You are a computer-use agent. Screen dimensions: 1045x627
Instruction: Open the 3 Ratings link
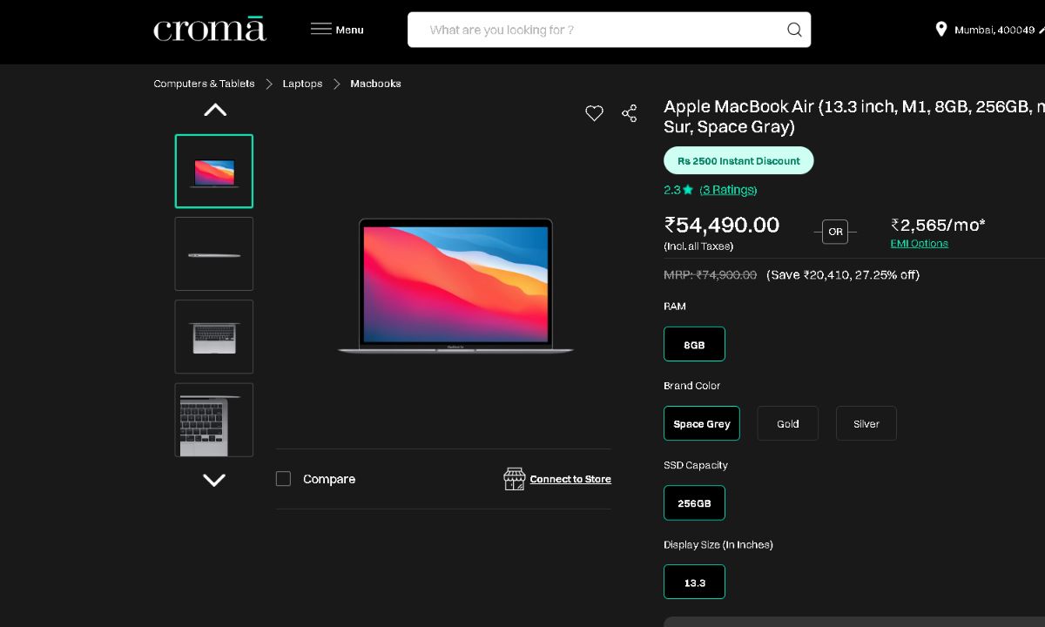click(x=728, y=190)
